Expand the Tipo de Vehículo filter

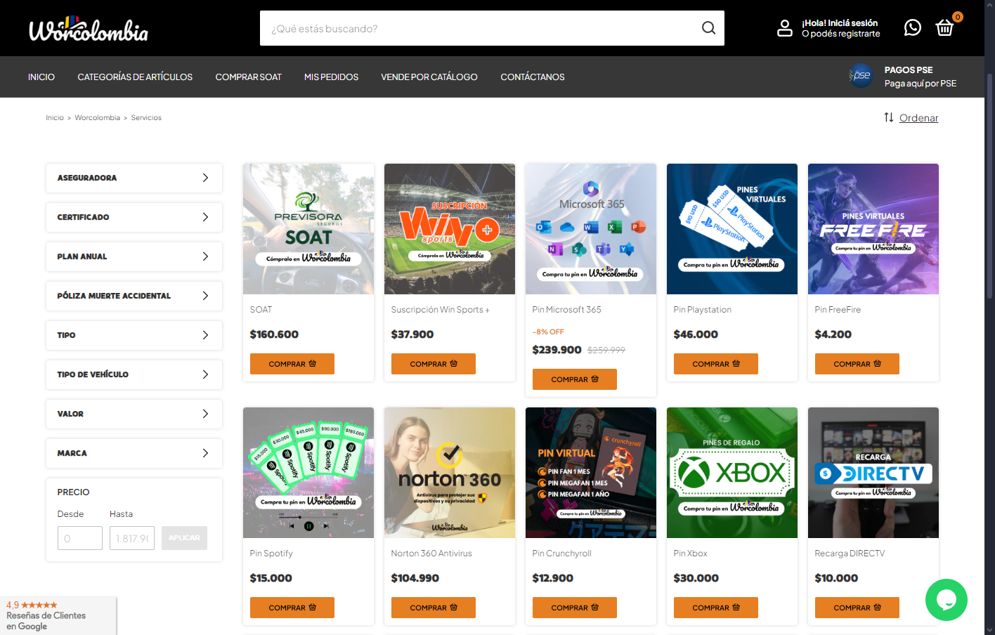134,374
